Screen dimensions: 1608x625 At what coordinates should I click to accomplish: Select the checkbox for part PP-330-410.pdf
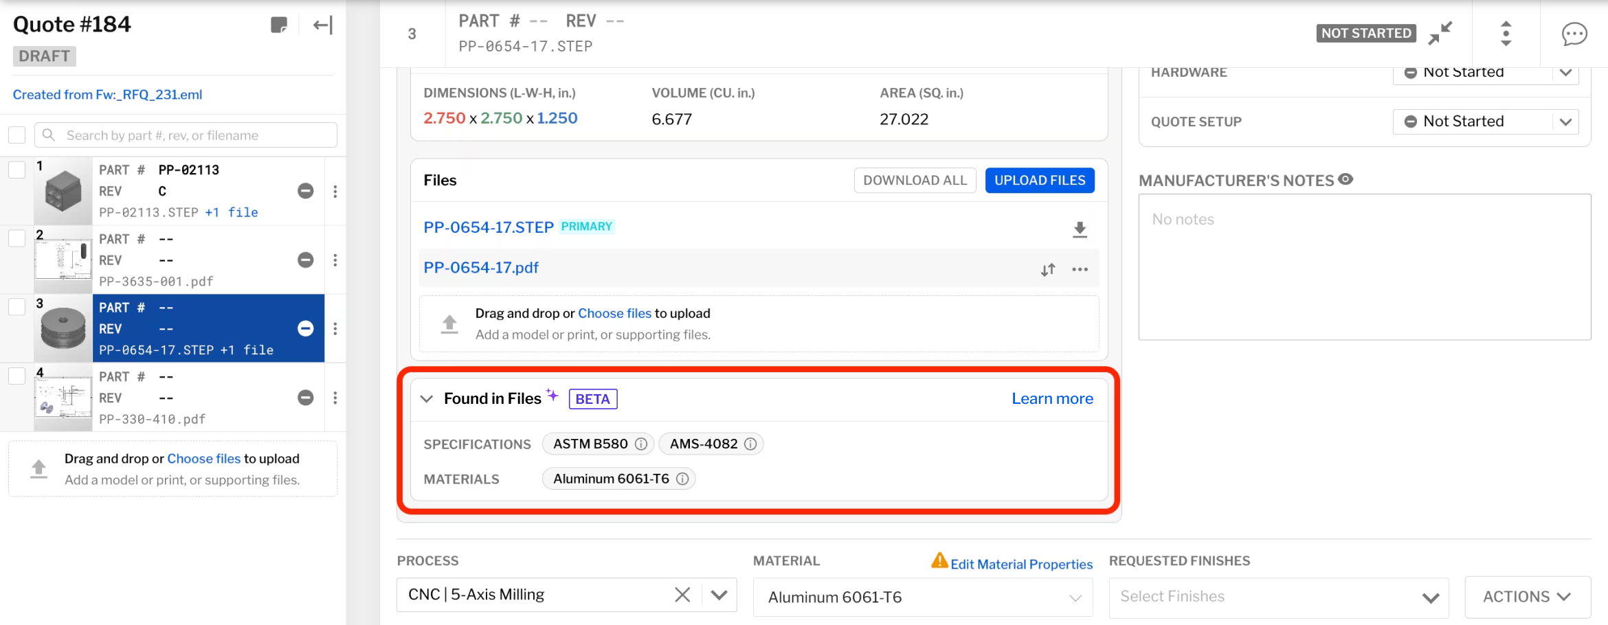pyautogui.click(x=16, y=376)
